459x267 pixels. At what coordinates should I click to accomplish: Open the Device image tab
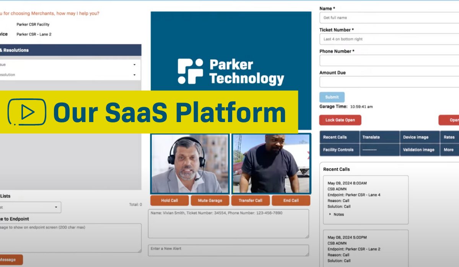(419, 137)
